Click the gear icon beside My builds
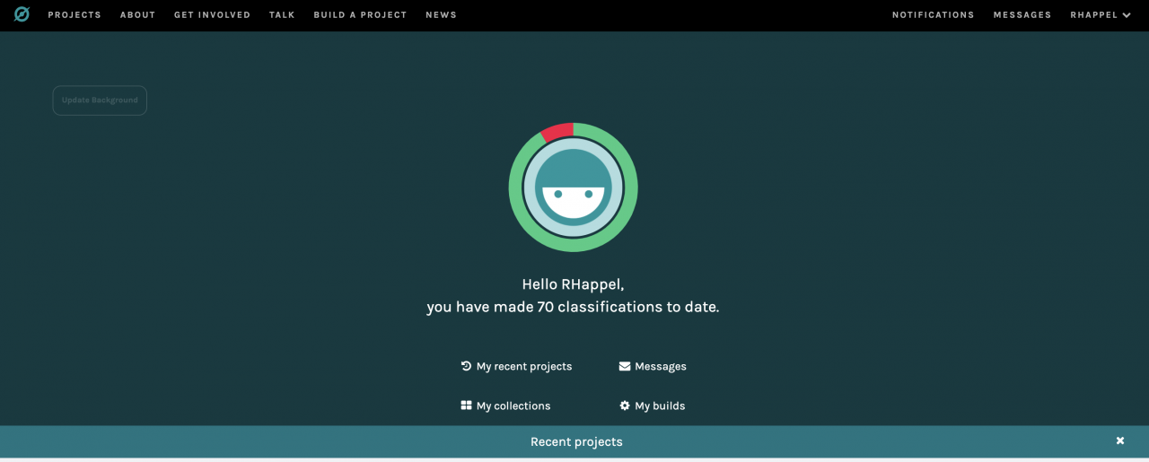The height and width of the screenshot is (462, 1149). [625, 405]
